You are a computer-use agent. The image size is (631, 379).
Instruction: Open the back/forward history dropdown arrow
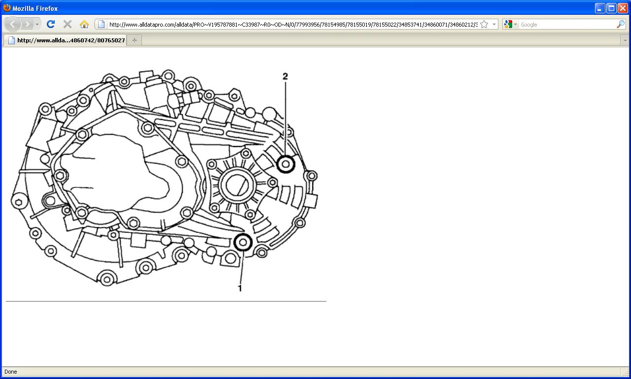click(37, 24)
